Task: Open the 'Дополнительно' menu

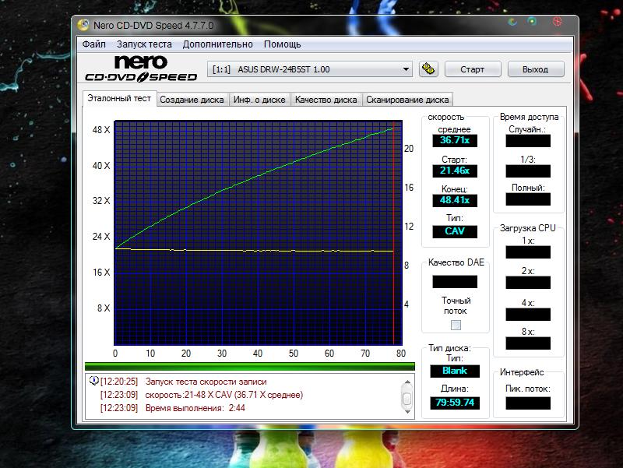Action: [x=218, y=44]
